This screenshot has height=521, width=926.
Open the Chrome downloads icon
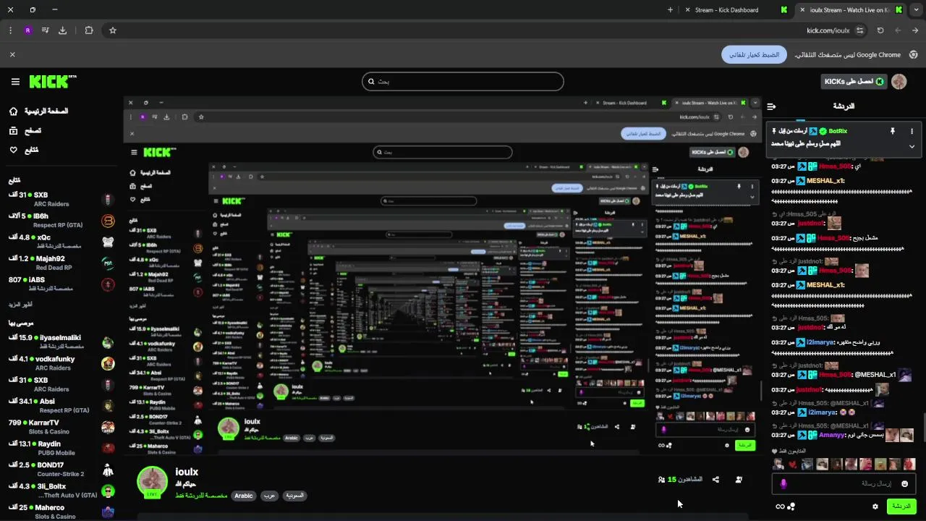tap(62, 30)
